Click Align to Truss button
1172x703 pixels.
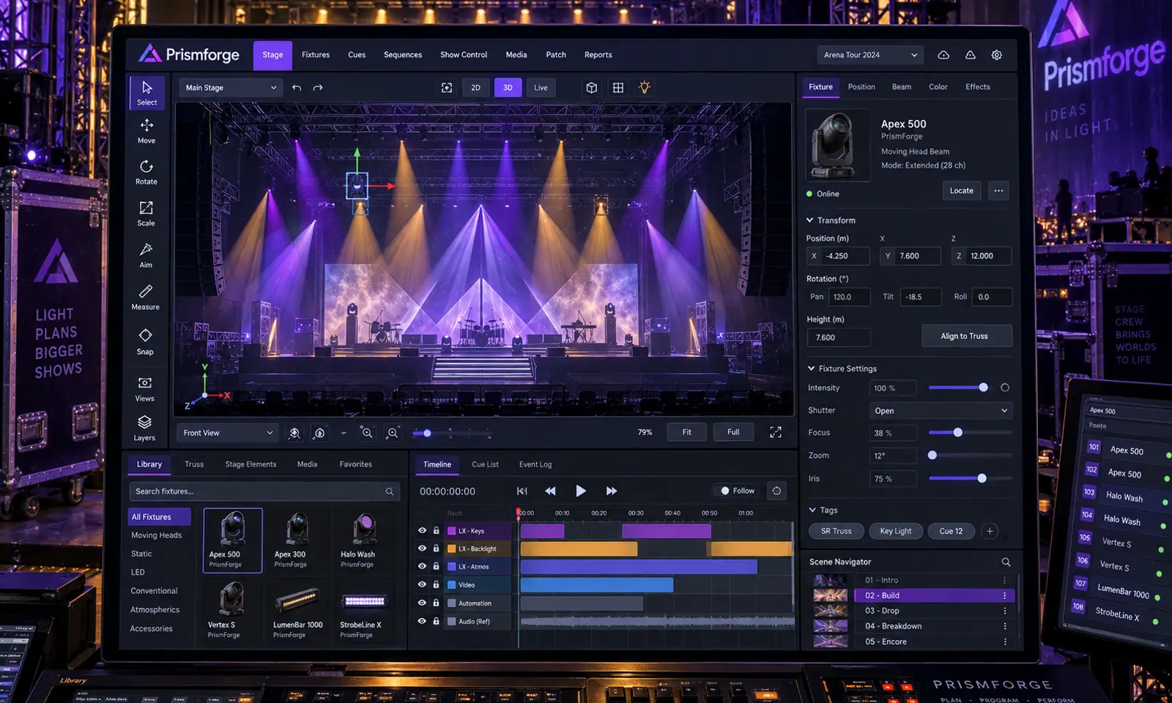[967, 336]
